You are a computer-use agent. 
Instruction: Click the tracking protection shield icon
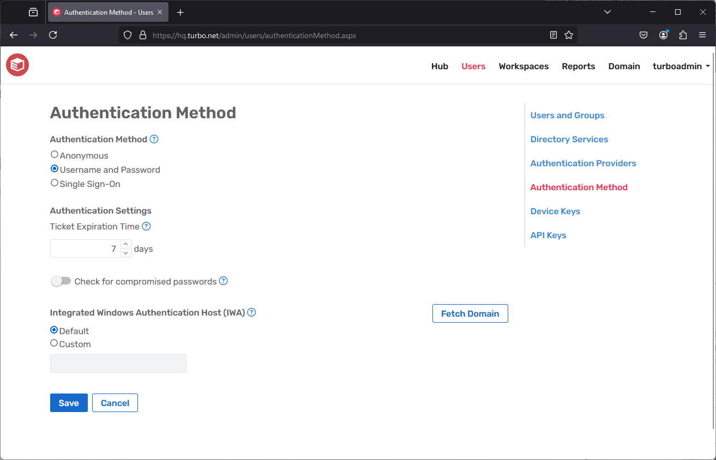(127, 34)
